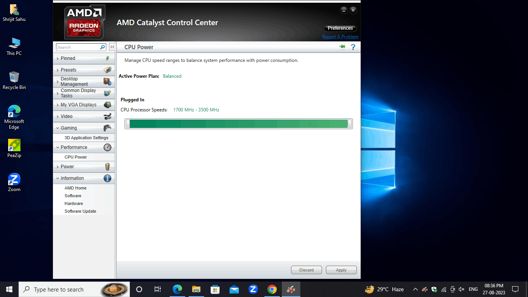The width and height of the screenshot is (528, 297).
Task: Click the Gaming controller icon
Action: point(107,128)
